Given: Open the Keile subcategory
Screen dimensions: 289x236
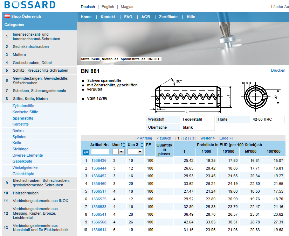Looking at the screenshot, I should click(x=17, y=143).
